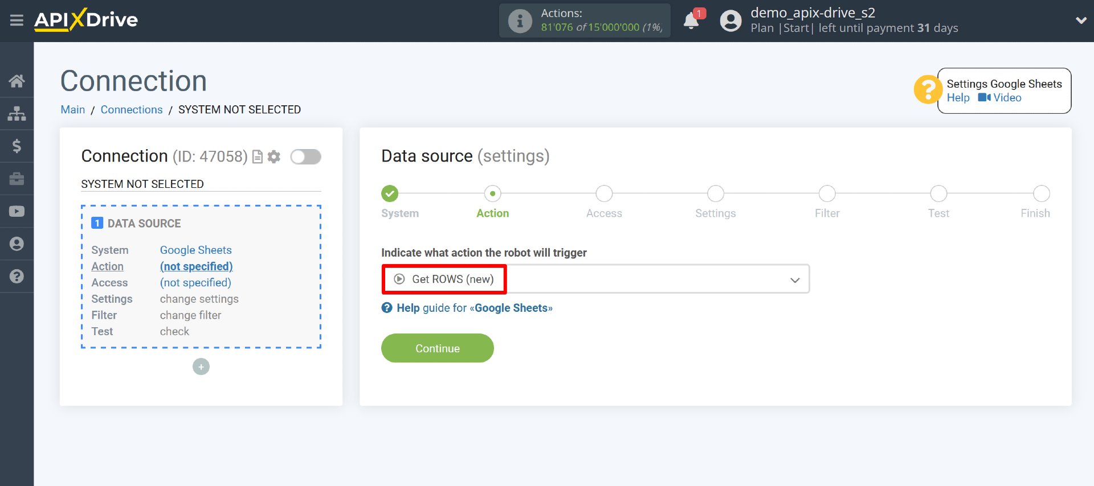Open the briefcase icon in sidebar
Image resolution: width=1094 pixels, height=486 pixels.
(17, 179)
